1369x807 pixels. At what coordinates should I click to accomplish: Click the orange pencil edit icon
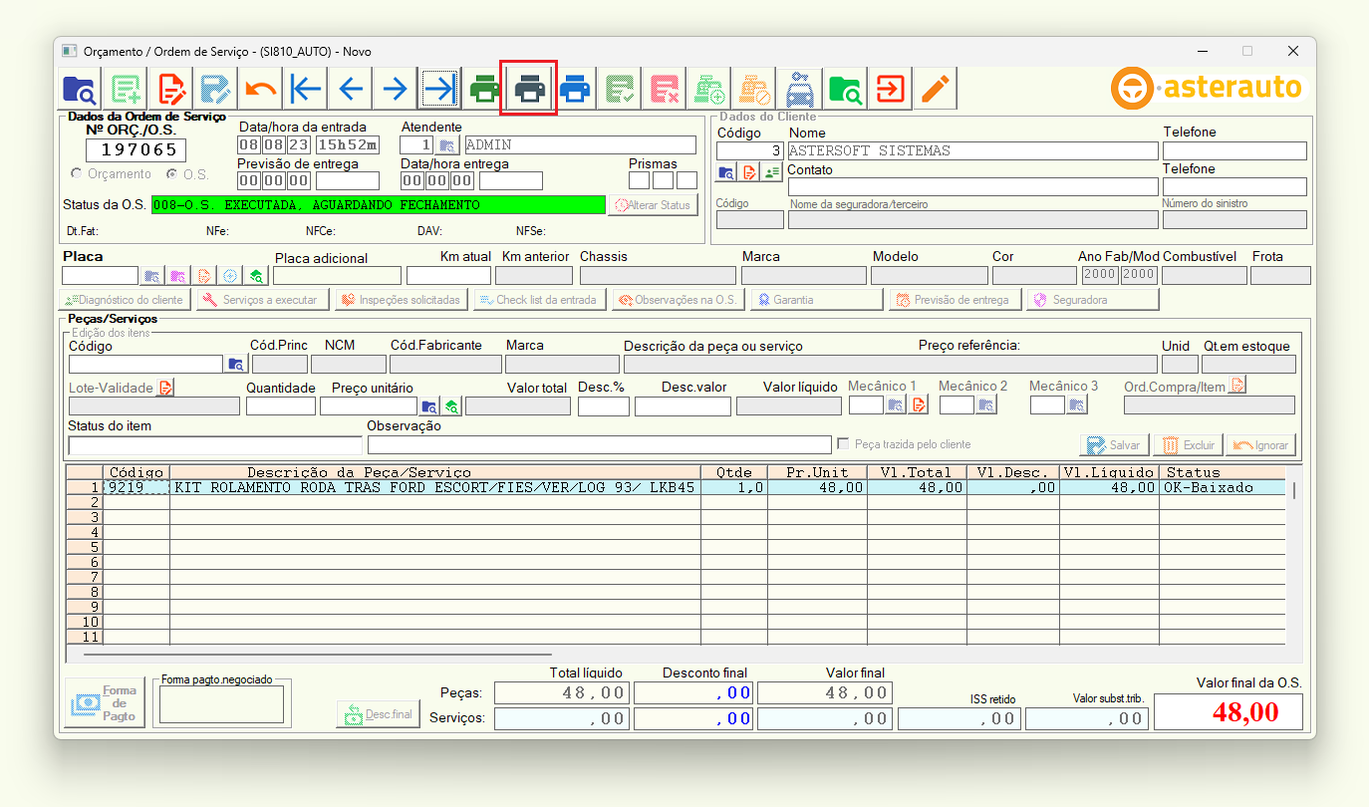(934, 90)
